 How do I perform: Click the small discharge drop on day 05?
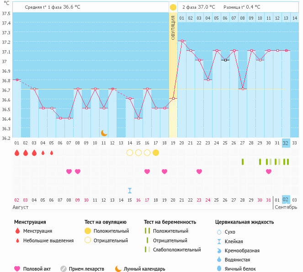click(52, 153)
